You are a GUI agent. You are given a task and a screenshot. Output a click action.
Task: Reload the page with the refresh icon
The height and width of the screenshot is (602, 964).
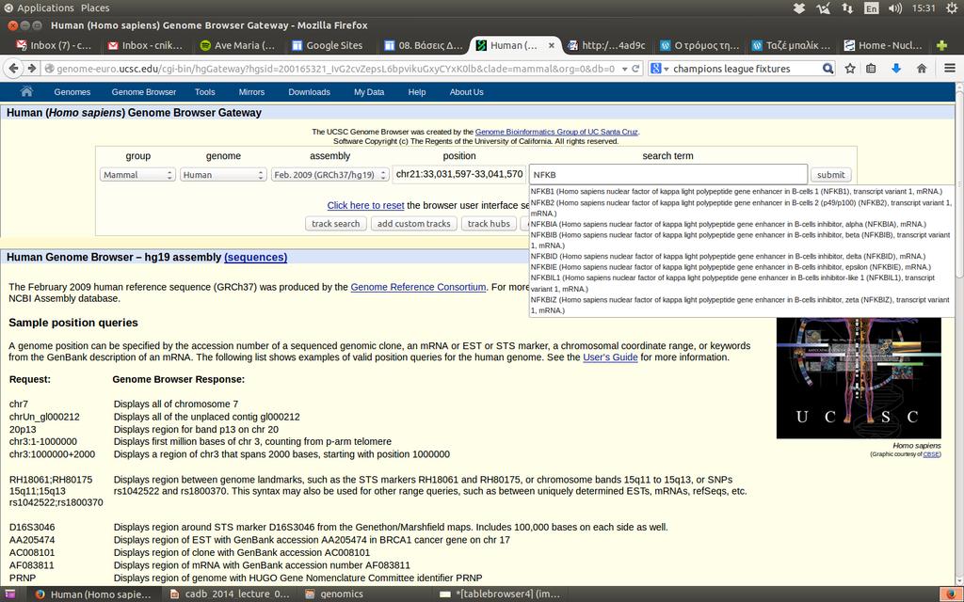point(635,69)
